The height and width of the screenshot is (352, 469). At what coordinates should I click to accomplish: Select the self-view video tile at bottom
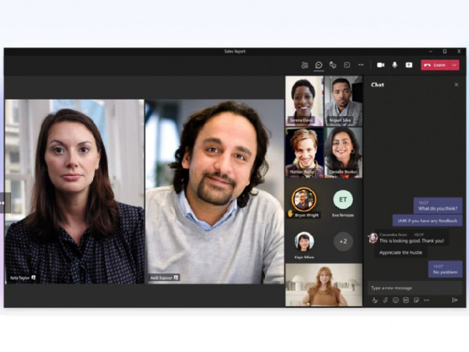323,285
